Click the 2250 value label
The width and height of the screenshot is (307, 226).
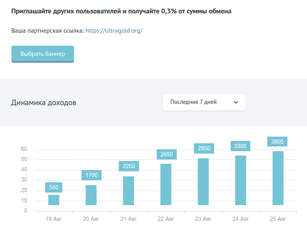(x=129, y=166)
